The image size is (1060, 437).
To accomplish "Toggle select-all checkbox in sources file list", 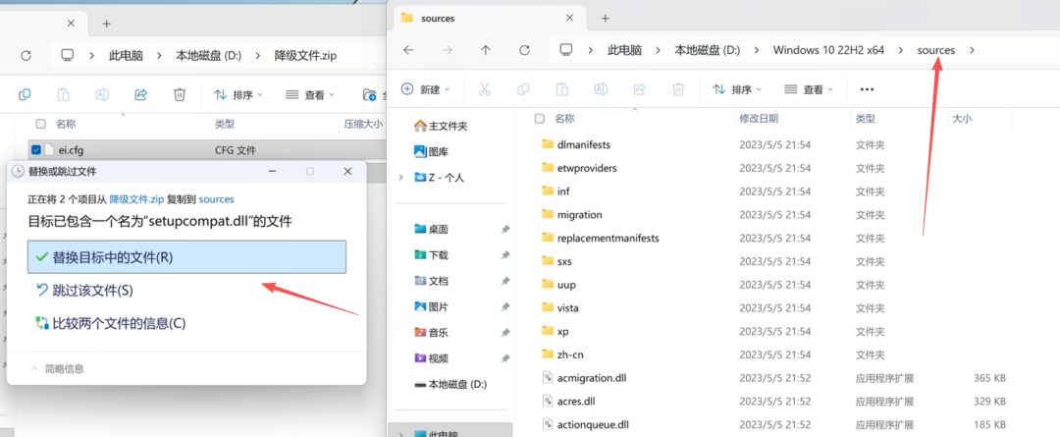I will click(x=539, y=118).
